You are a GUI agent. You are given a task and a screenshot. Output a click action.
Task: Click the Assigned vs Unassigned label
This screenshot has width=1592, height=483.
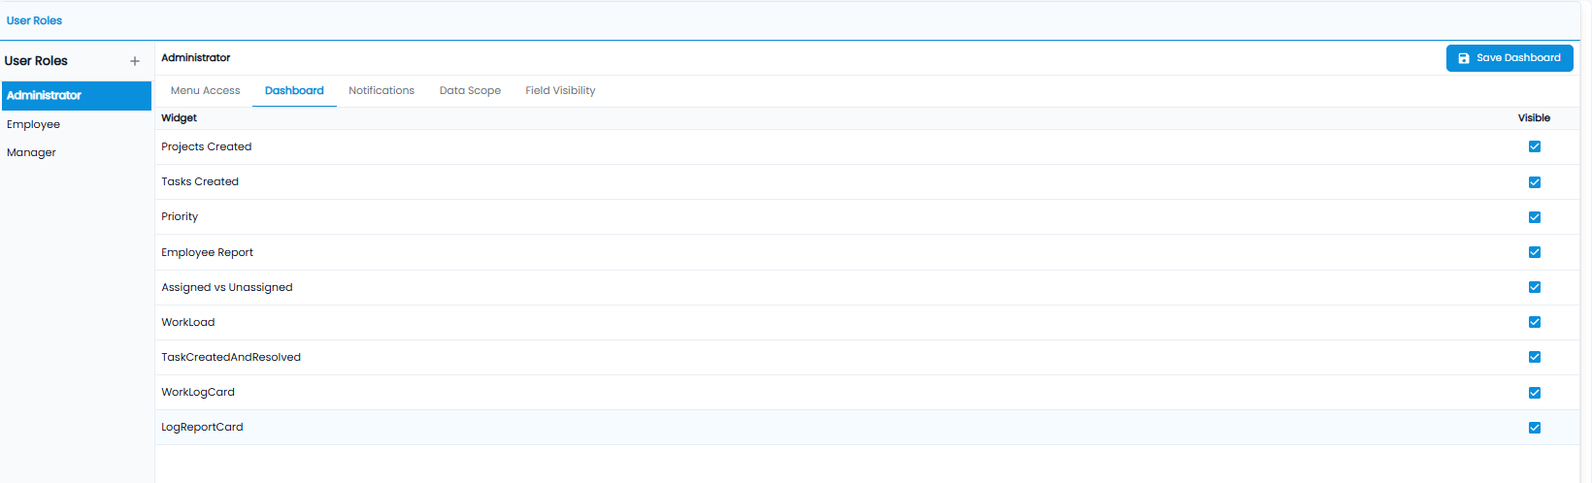[227, 287]
